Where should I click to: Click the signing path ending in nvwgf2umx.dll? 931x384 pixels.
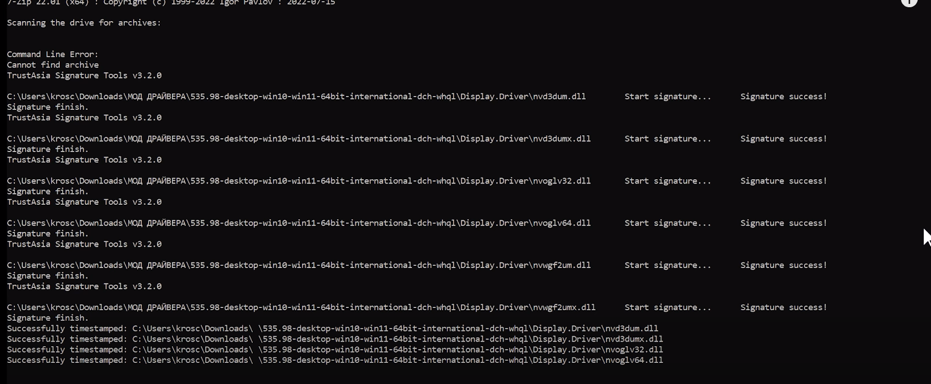click(301, 307)
